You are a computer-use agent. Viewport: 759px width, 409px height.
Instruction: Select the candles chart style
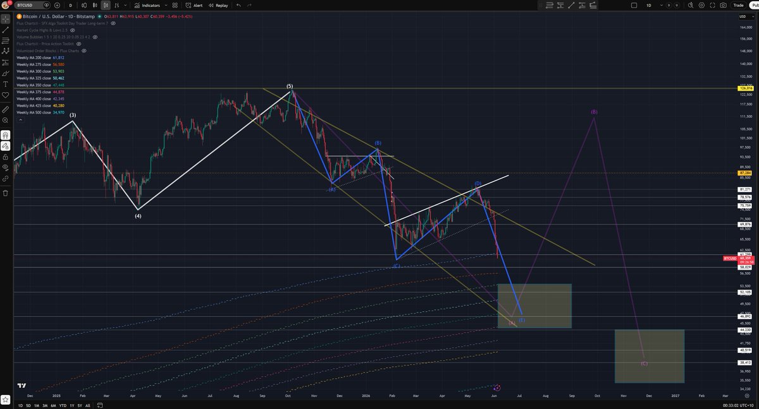click(x=95, y=5)
